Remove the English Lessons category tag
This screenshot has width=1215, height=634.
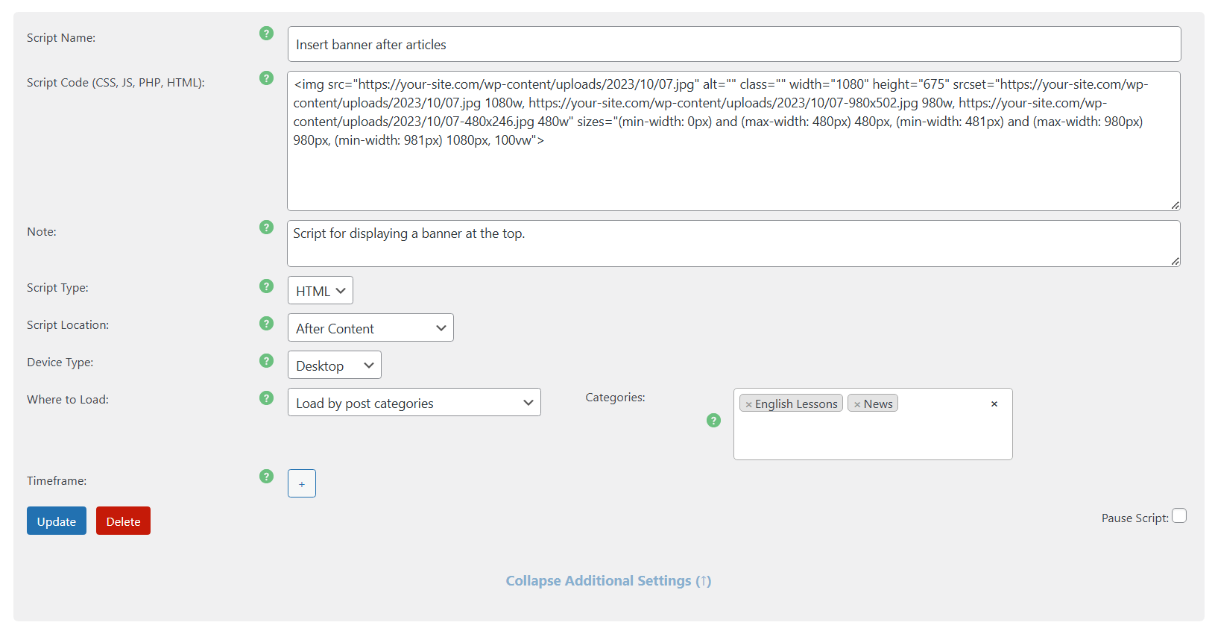749,404
